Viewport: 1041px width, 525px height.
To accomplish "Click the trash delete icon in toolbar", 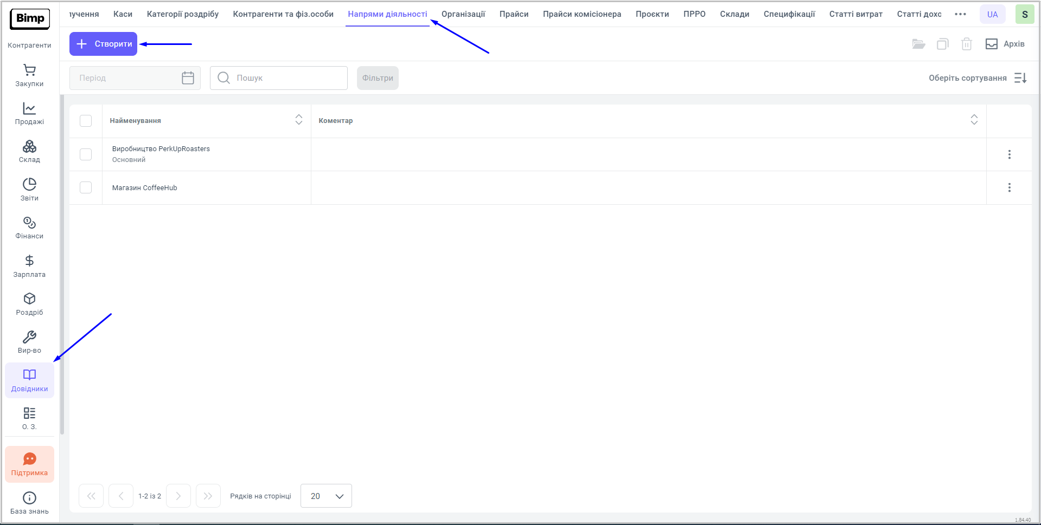I will [966, 44].
